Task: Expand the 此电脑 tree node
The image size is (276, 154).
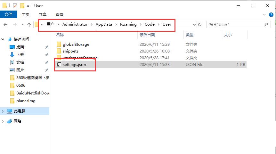Action: 3,111
